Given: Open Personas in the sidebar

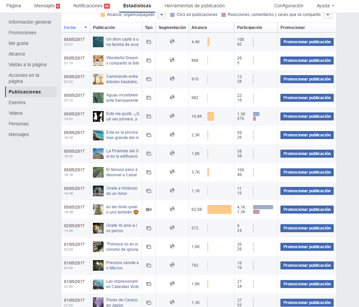Looking at the screenshot, I should coord(19,124).
